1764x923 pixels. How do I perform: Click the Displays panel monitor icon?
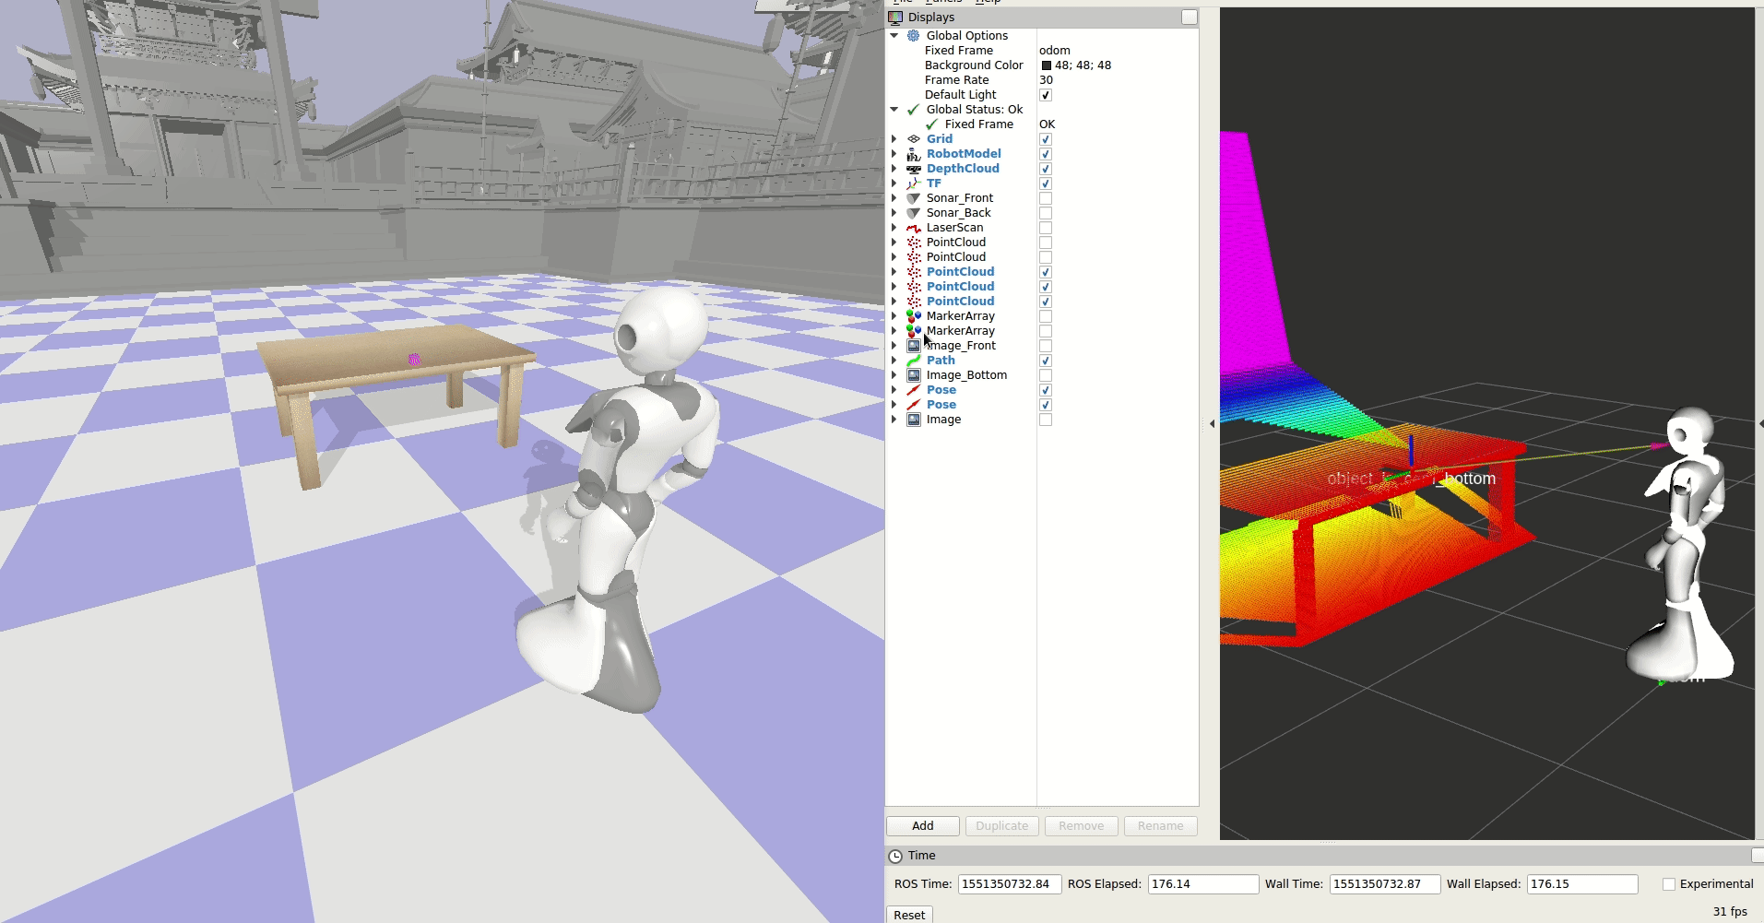pyautogui.click(x=895, y=17)
